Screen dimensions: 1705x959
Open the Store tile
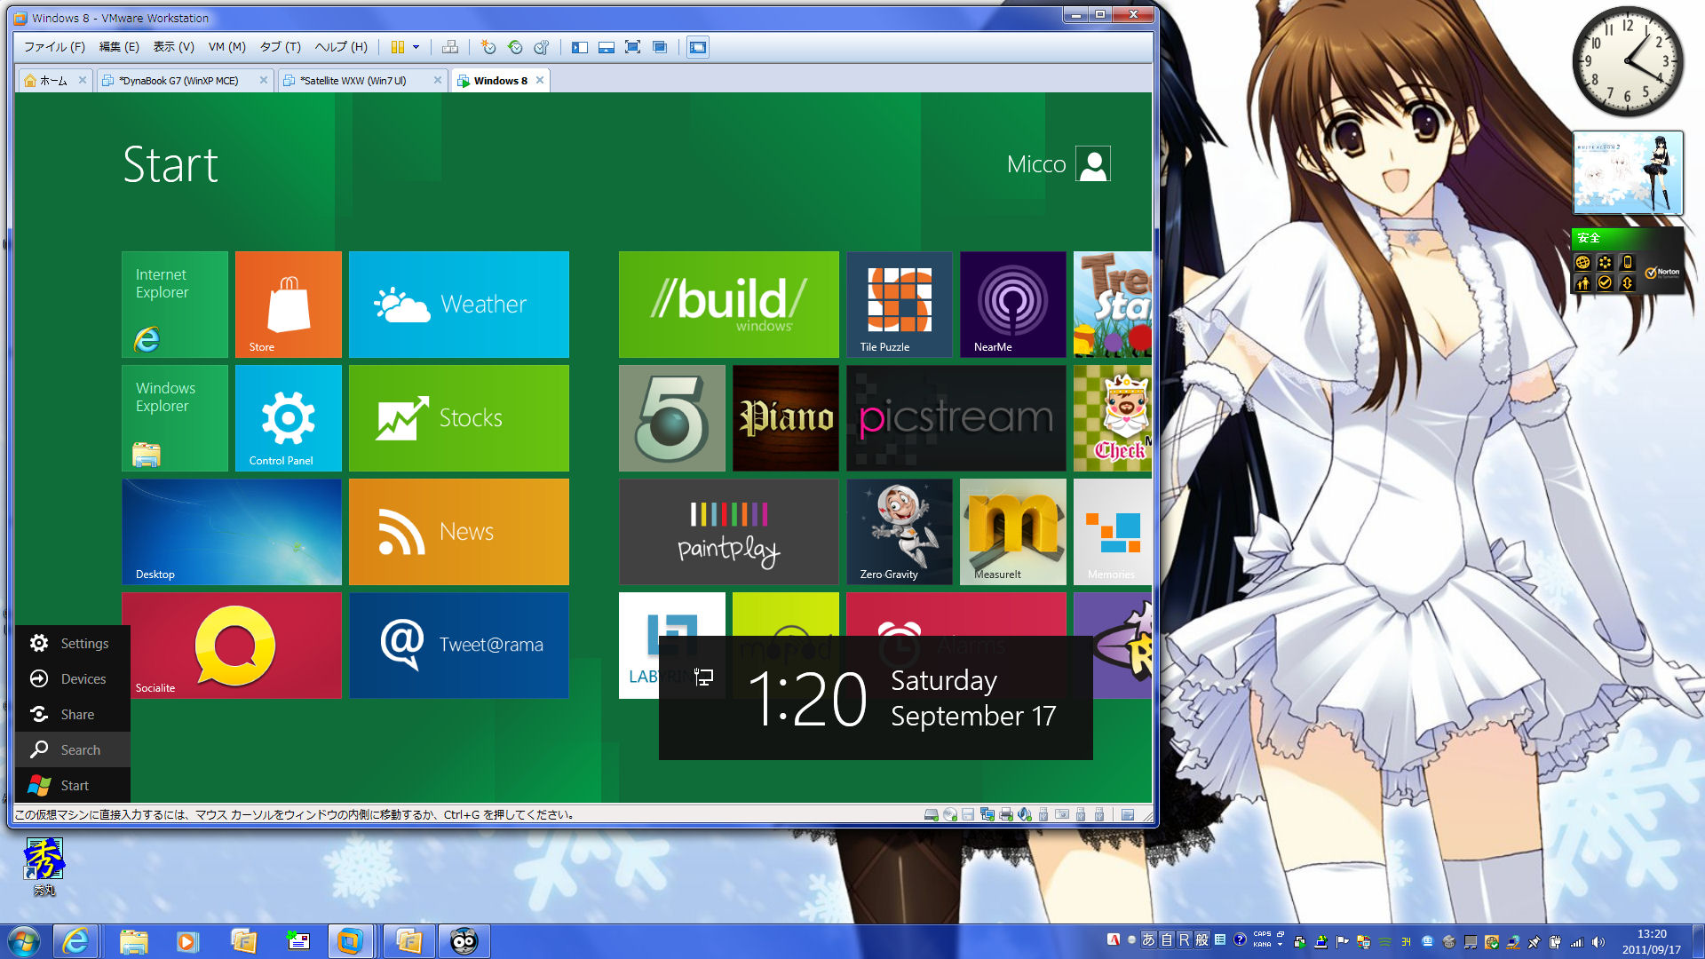pyautogui.click(x=289, y=305)
